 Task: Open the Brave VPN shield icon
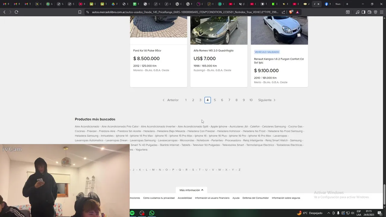[375, 12]
